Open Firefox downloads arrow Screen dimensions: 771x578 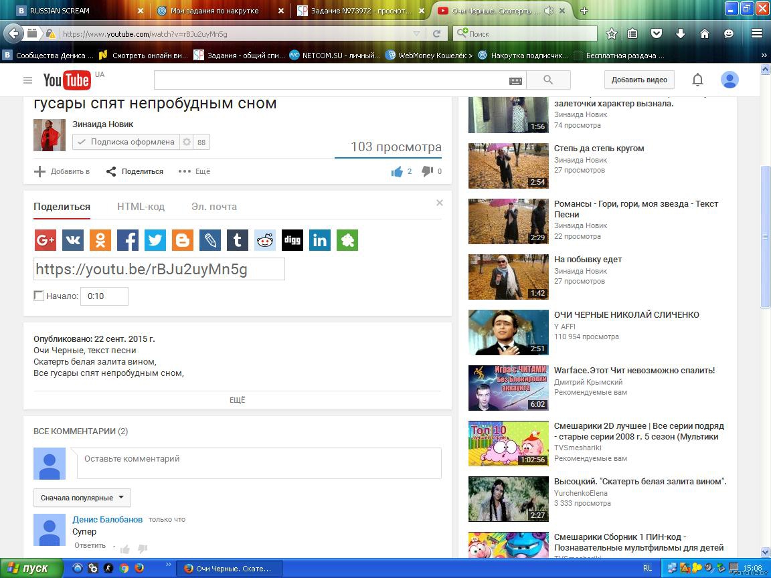[x=681, y=33]
